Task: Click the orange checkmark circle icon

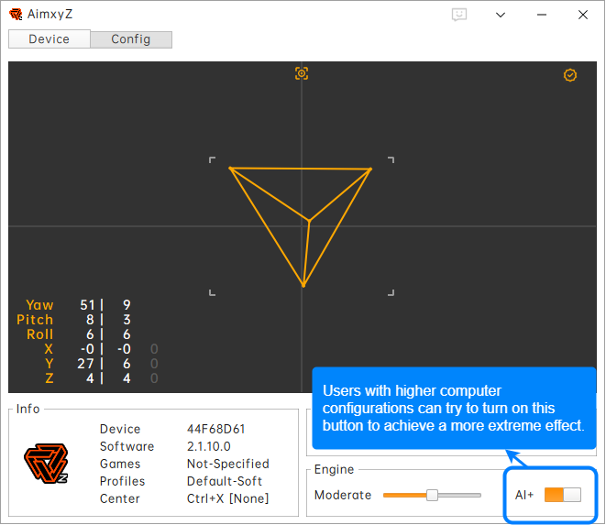Action: pos(570,75)
